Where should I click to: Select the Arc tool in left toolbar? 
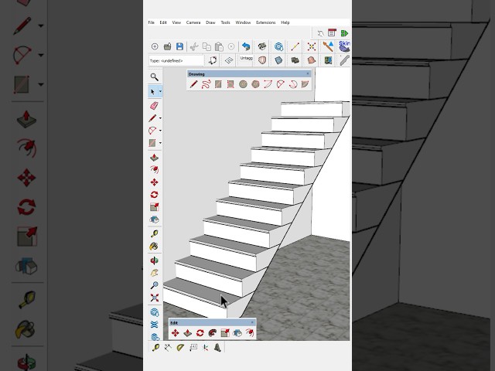153,131
